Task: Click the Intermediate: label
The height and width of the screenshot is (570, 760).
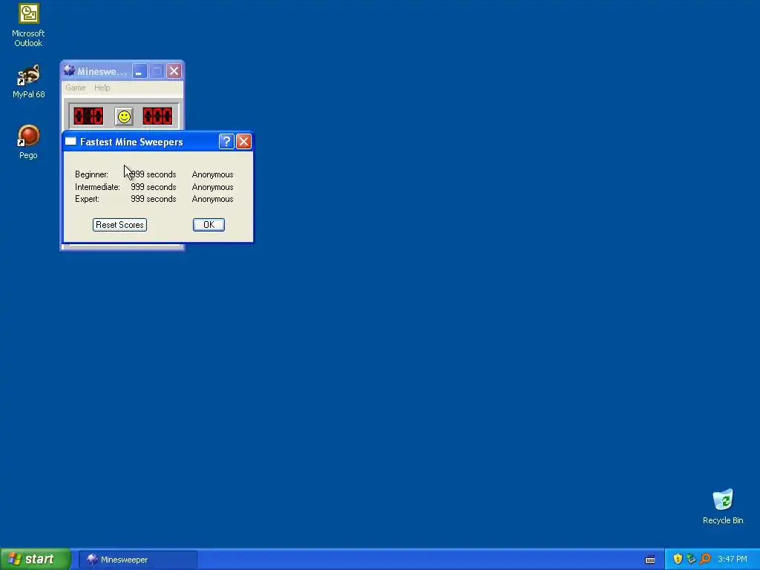Action: tap(97, 187)
